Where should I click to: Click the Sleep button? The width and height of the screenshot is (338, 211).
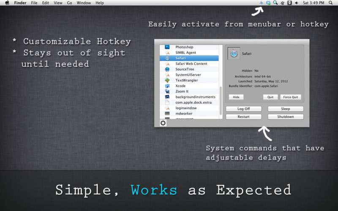click(x=286, y=109)
